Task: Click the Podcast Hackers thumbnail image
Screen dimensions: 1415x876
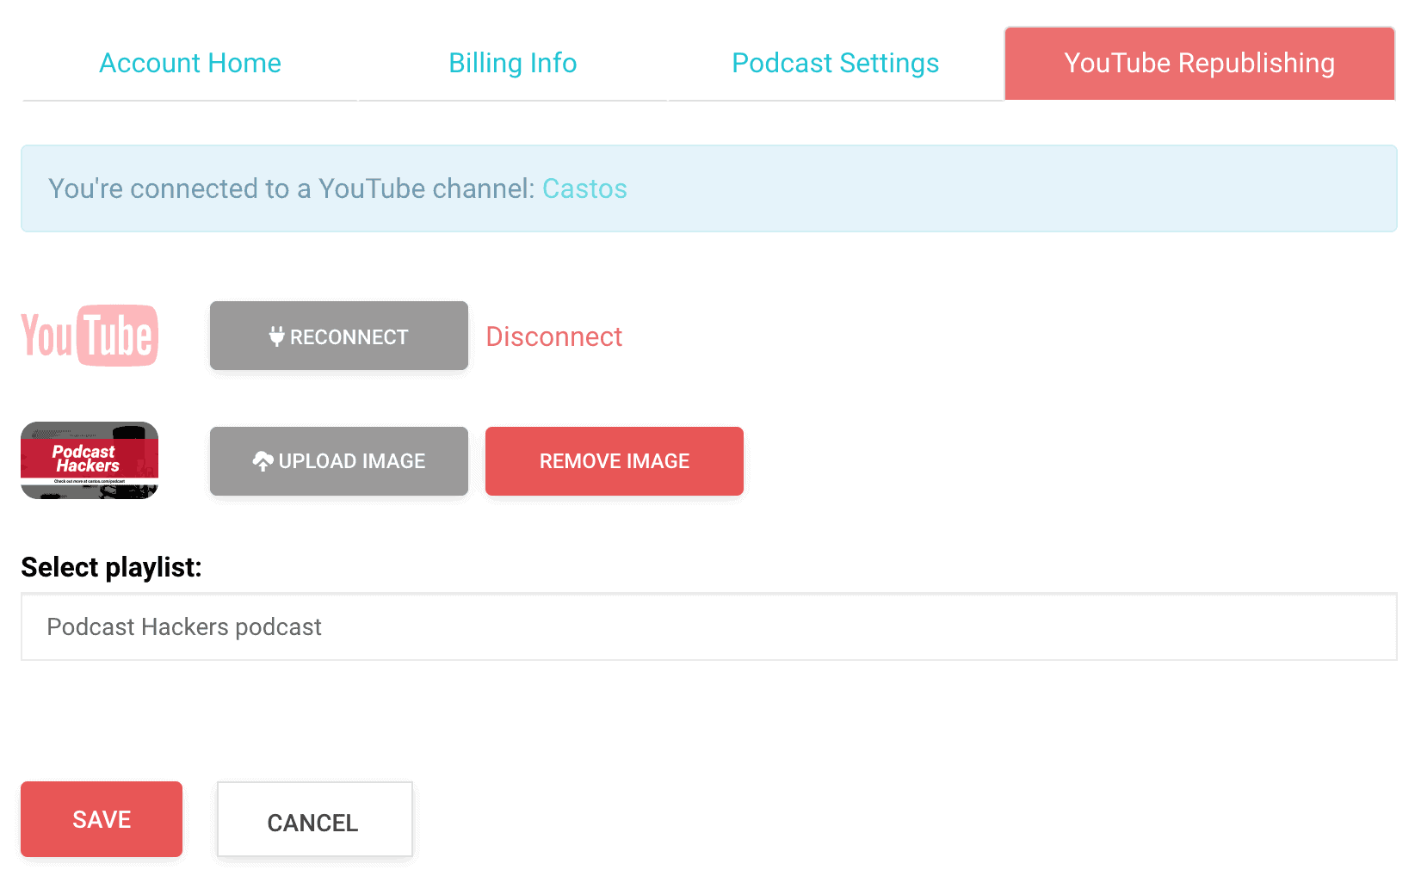Action: point(90,460)
